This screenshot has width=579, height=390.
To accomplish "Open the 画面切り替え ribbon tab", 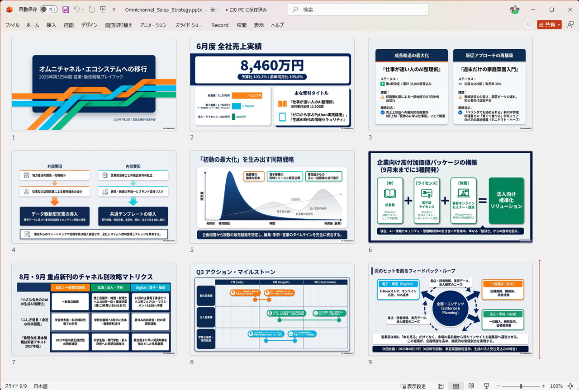I will click(119, 25).
